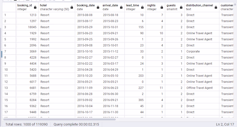This screenshot has width=237, height=127.
Task: Click Transient customer cell in row 2
Action: [x=226, y=21]
